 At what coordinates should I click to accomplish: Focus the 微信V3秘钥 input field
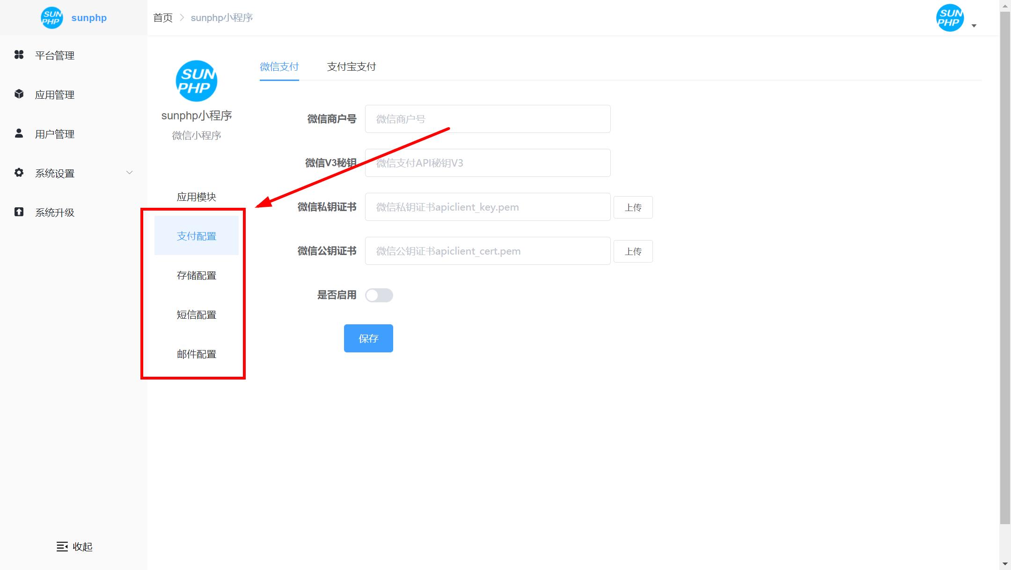pos(488,163)
